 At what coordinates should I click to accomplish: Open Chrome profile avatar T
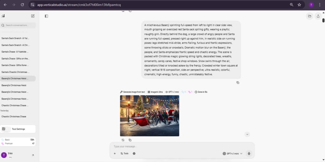point(311,5)
